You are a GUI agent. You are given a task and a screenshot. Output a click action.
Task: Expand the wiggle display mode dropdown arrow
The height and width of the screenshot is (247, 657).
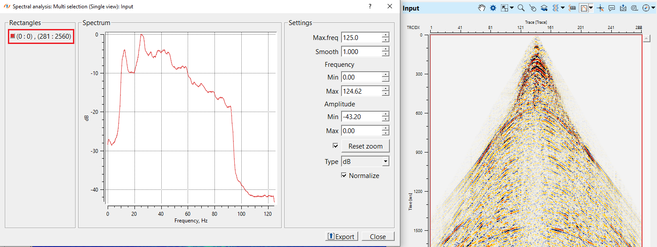(x=563, y=8)
